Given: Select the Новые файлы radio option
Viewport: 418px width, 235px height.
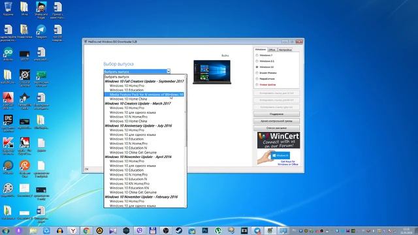Looking at the screenshot, I should point(257,84).
